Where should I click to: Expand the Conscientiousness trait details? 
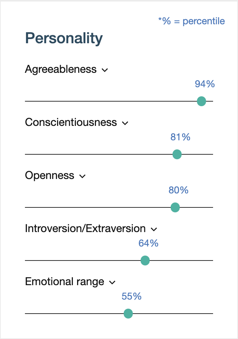(x=125, y=123)
